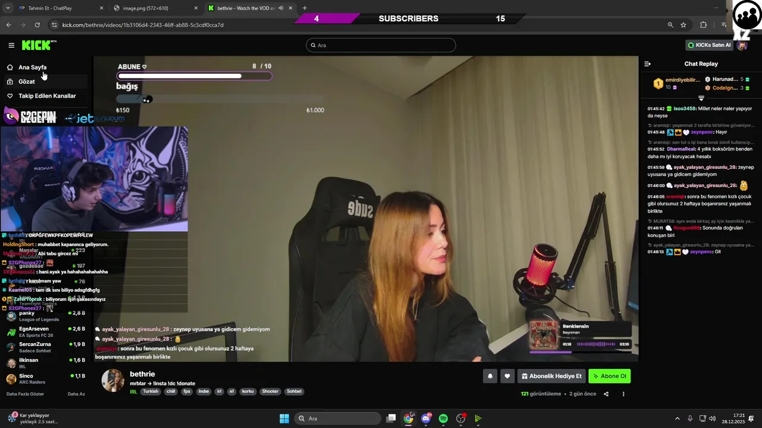Open top gifter emirdiyebilir leaderboard entry
Image resolution: width=762 pixels, height=428 pixels.
[677, 83]
